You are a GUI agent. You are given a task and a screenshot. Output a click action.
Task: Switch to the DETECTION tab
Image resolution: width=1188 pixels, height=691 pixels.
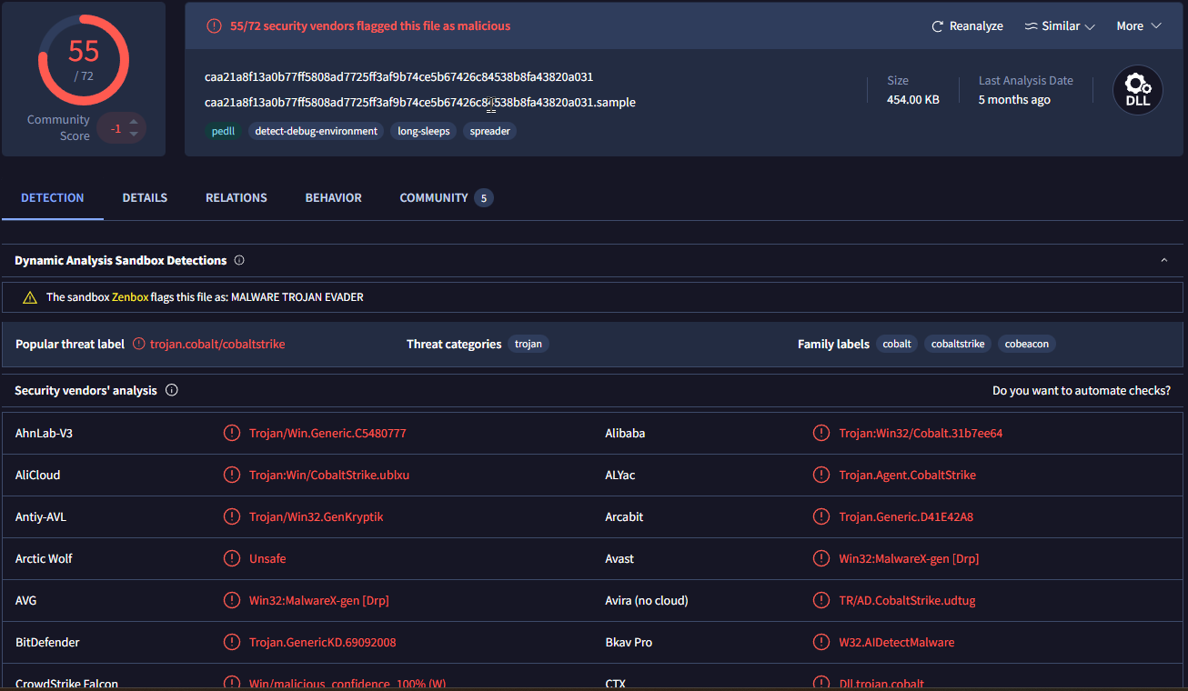(x=53, y=197)
